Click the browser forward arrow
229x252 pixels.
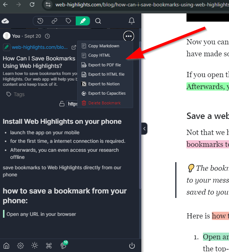(x=19, y=4)
